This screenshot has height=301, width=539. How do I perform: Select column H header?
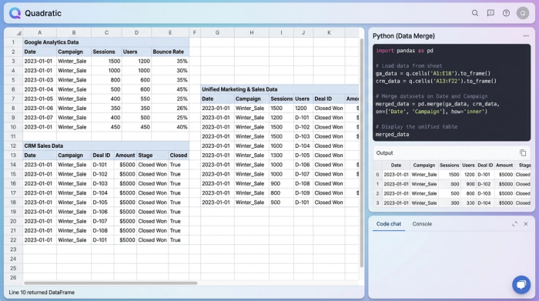252,32
